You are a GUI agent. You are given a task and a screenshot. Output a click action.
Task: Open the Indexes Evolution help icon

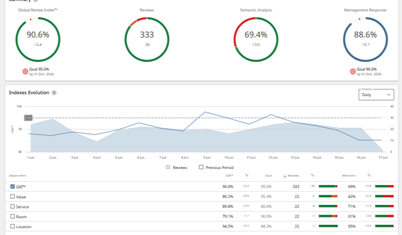click(x=54, y=93)
